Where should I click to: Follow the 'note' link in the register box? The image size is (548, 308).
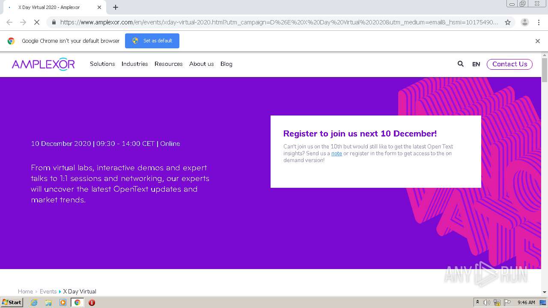[x=337, y=154]
